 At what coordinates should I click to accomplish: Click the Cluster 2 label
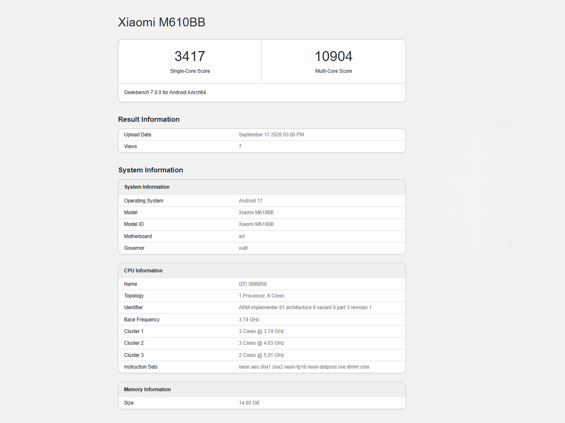[x=134, y=343]
